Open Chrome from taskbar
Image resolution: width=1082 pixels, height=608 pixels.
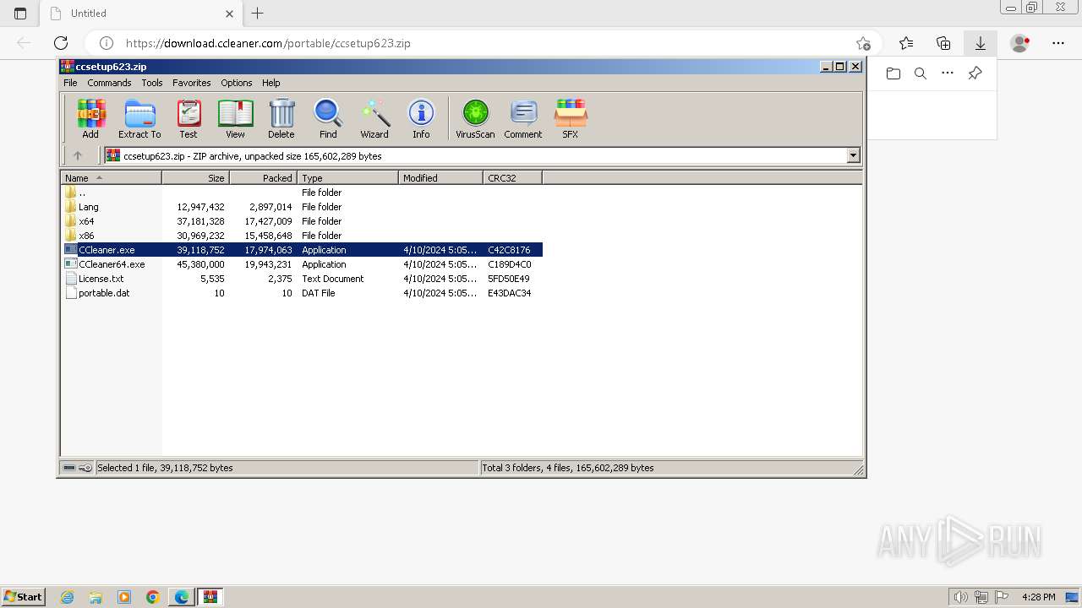pos(152,597)
